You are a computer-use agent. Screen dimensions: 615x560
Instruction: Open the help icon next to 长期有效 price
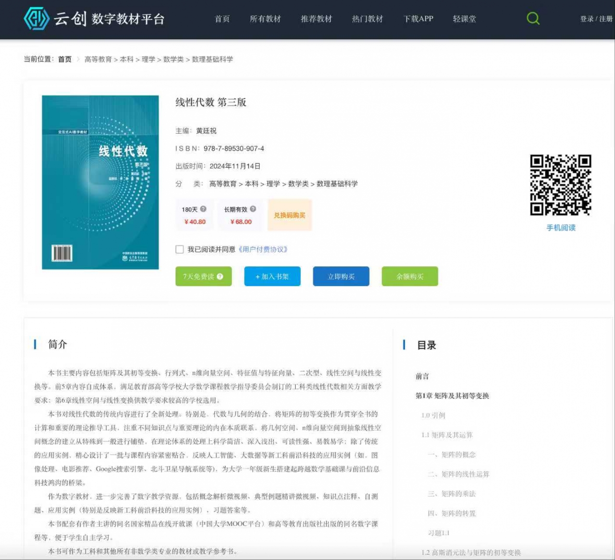pos(253,208)
